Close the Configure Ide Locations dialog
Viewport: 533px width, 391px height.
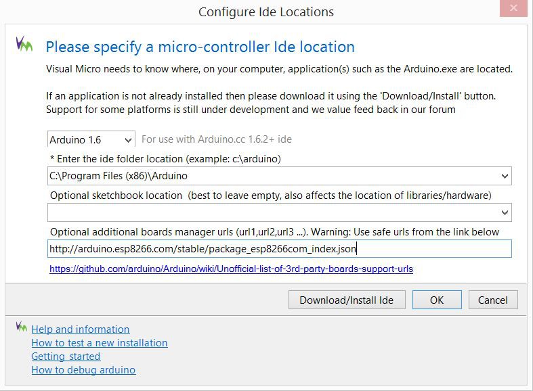point(513,8)
